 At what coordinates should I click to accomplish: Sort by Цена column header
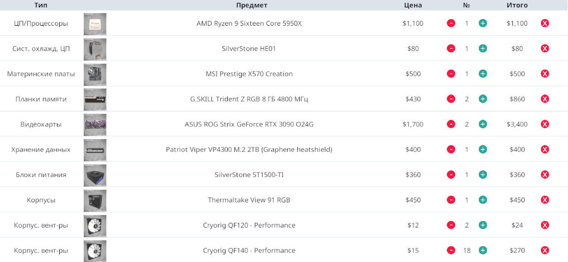click(x=413, y=5)
